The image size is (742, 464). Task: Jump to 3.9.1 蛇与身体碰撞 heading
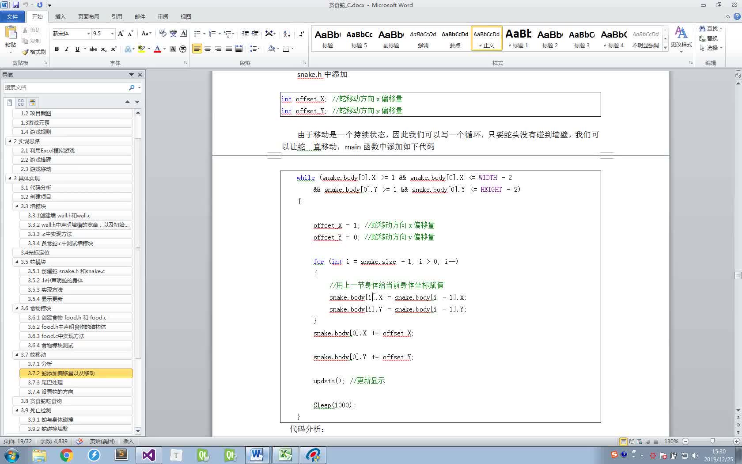[x=76, y=419]
